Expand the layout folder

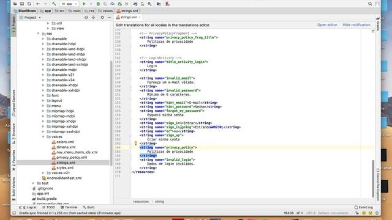tap(43, 100)
